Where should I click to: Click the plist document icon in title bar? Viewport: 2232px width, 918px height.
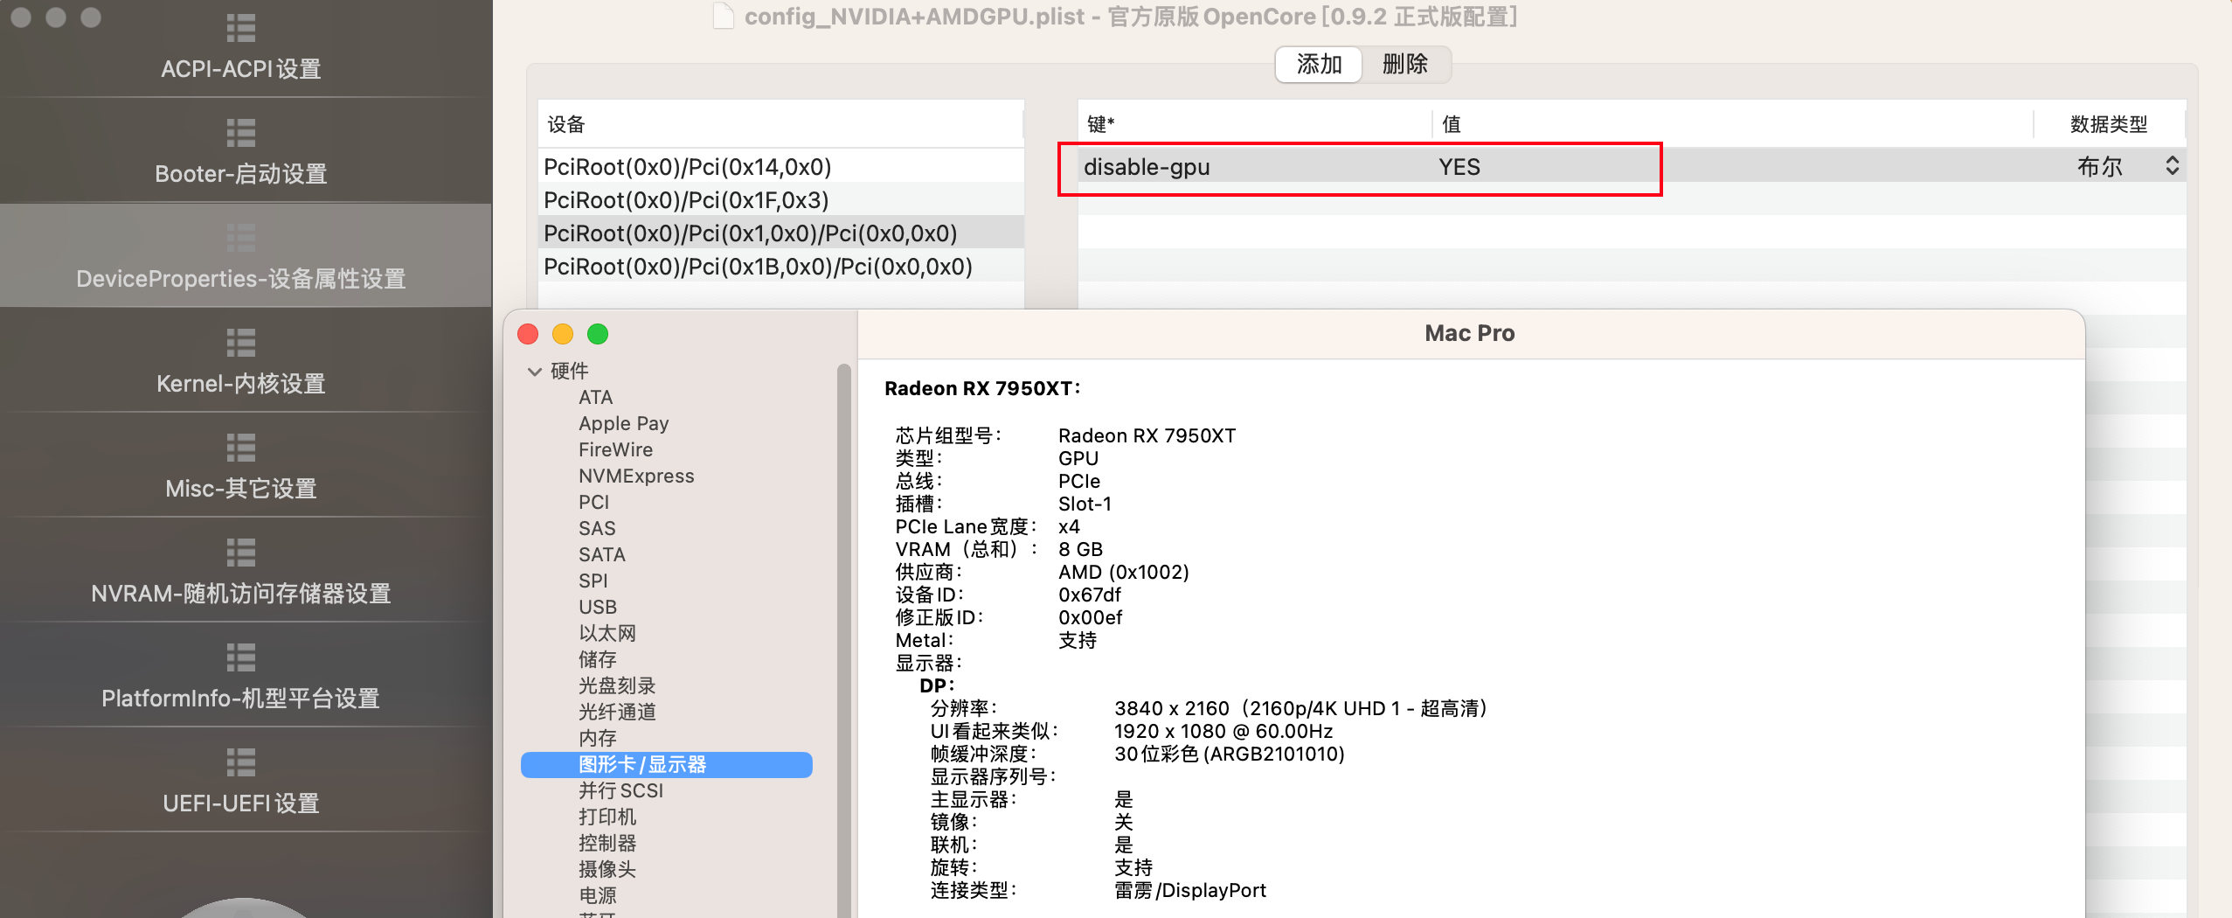724,16
